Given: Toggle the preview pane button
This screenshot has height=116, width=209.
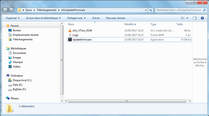Looking at the screenshot, I should 195,18.
